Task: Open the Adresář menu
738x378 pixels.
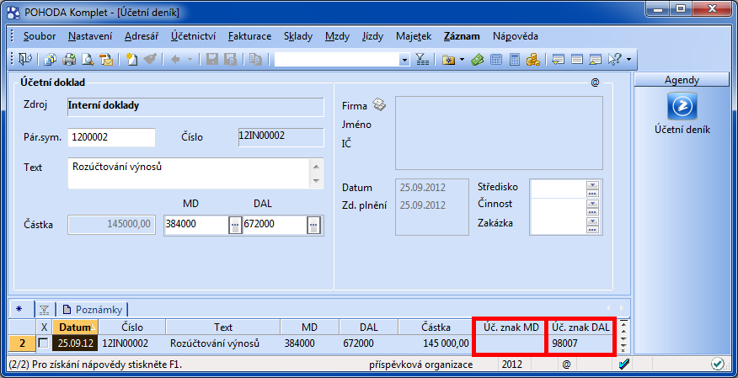Action: [x=142, y=36]
